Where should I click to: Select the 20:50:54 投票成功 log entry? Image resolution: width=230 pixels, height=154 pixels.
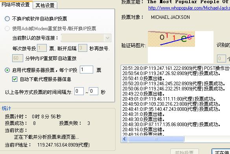171,73
